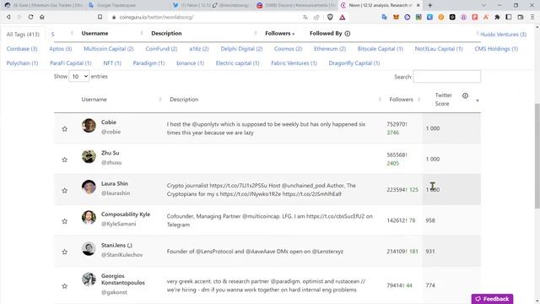This screenshot has height=304, width=540.
Task: Filter by Huobi Ventures (3) tag
Action: (503, 35)
